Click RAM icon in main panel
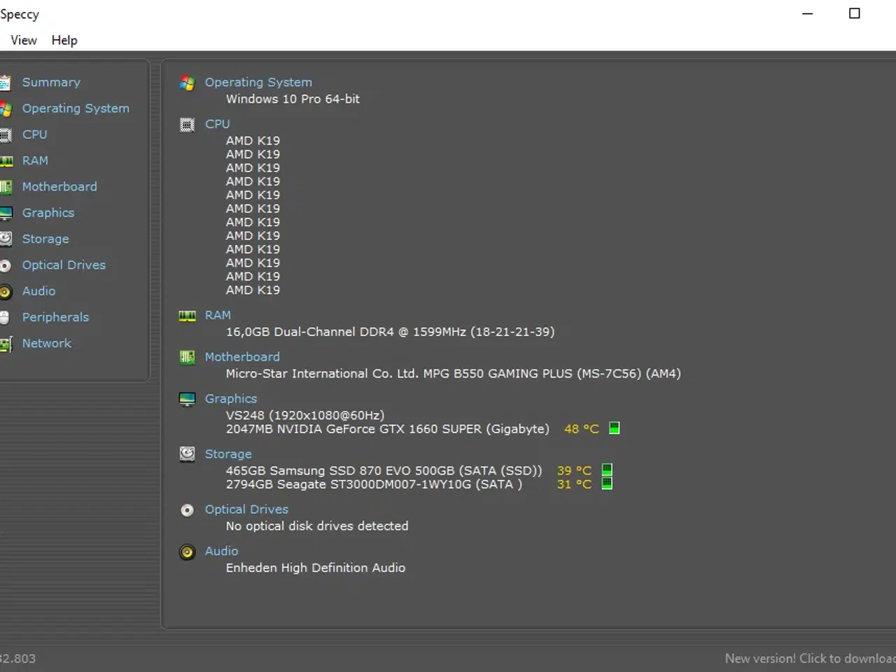 [x=187, y=316]
